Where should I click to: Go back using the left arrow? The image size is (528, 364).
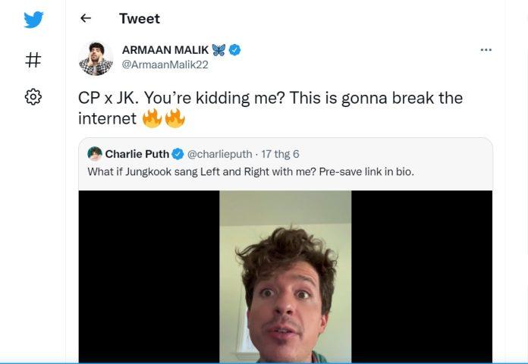click(x=86, y=18)
